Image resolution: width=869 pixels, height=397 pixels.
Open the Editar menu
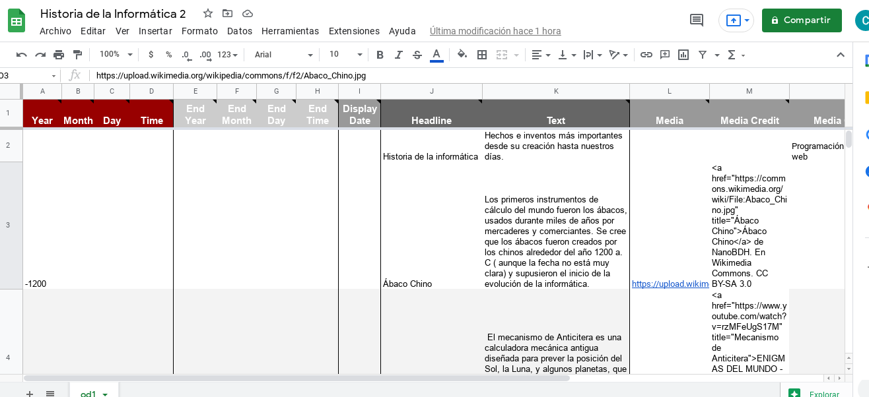click(93, 31)
